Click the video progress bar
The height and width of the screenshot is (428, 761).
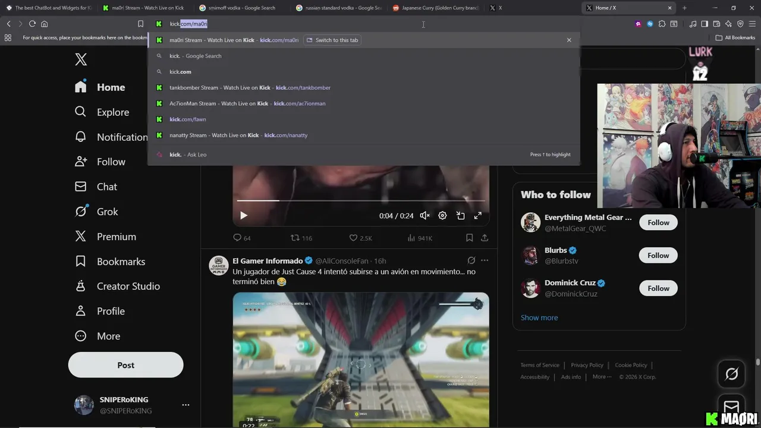[361, 201]
